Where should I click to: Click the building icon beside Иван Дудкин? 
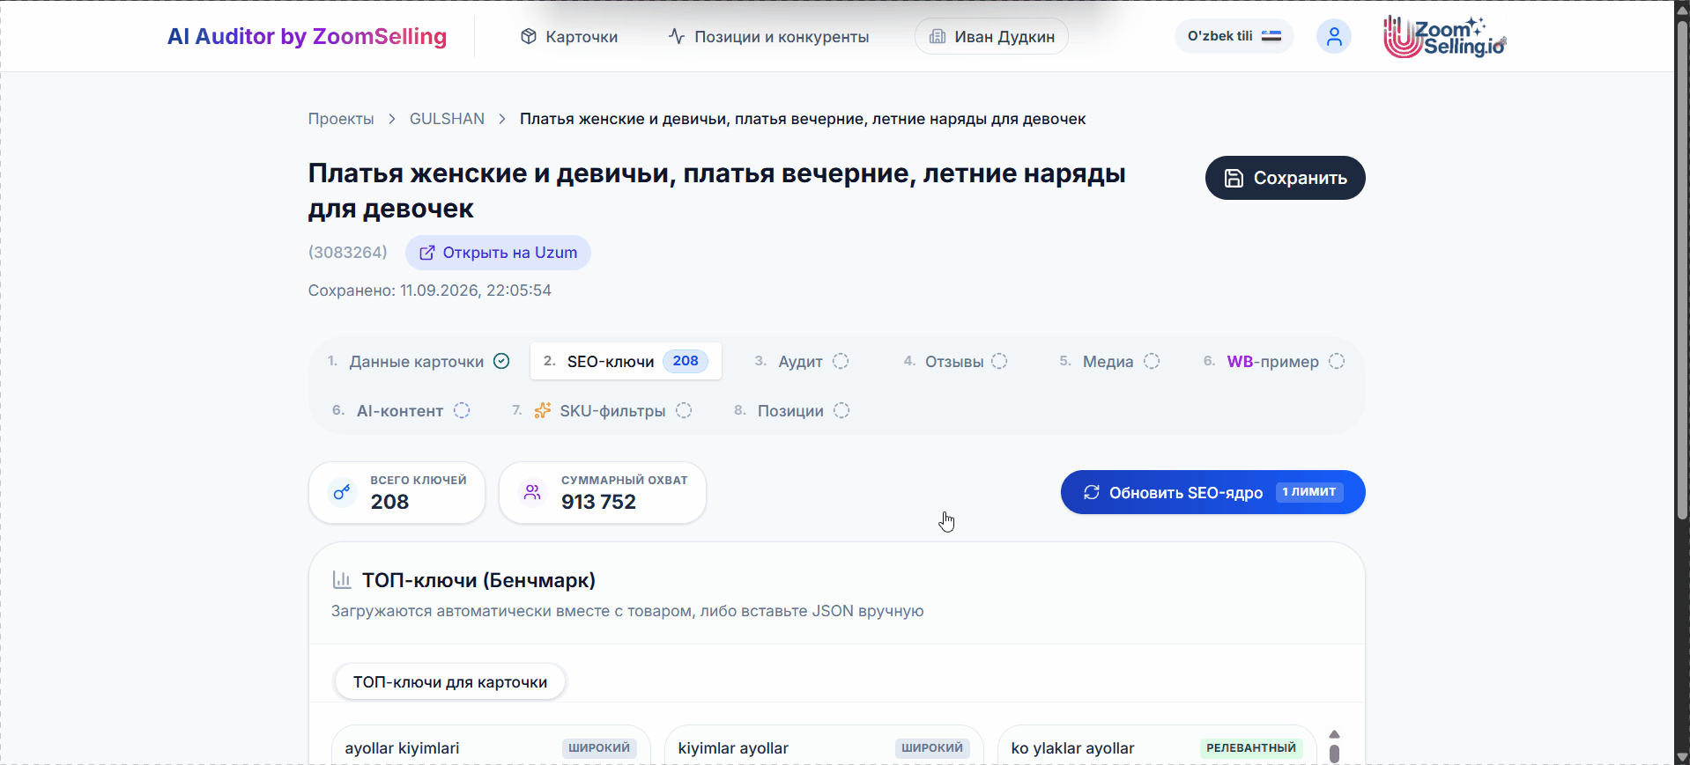[938, 36]
